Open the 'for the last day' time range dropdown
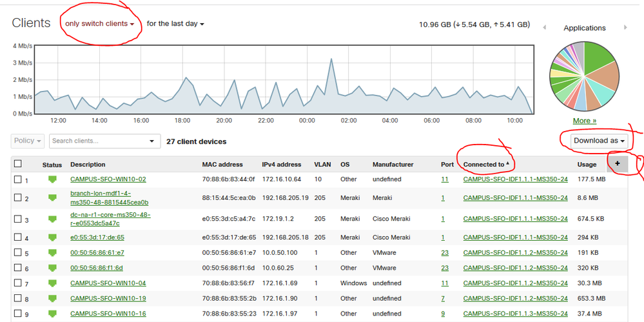The width and height of the screenshot is (644, 322). tap(175, 23)
